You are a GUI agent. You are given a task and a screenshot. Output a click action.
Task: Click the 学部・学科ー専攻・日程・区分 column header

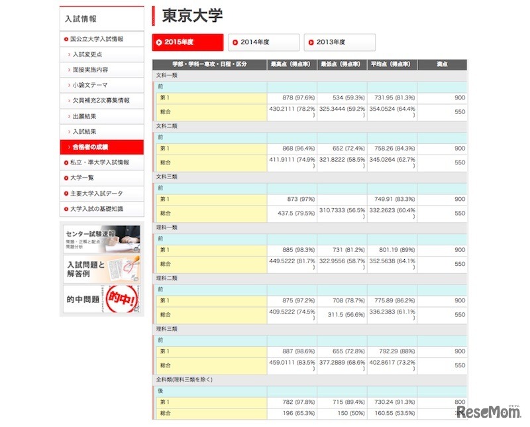[x=209, y=64]
